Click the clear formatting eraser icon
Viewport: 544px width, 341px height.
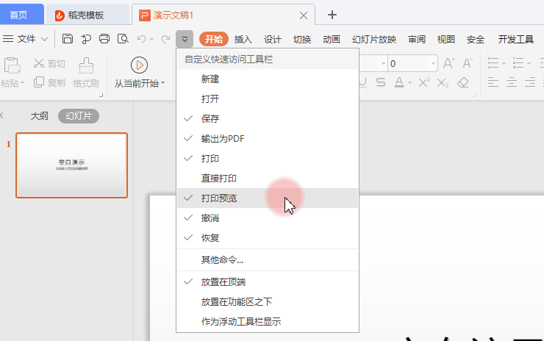click(463, 82)
